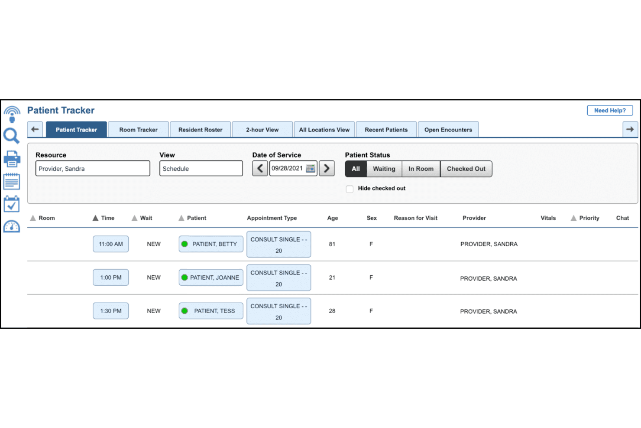Go to previous date of service
The width and height of the screenshot is (641, 428).
[x=260, y=168]
